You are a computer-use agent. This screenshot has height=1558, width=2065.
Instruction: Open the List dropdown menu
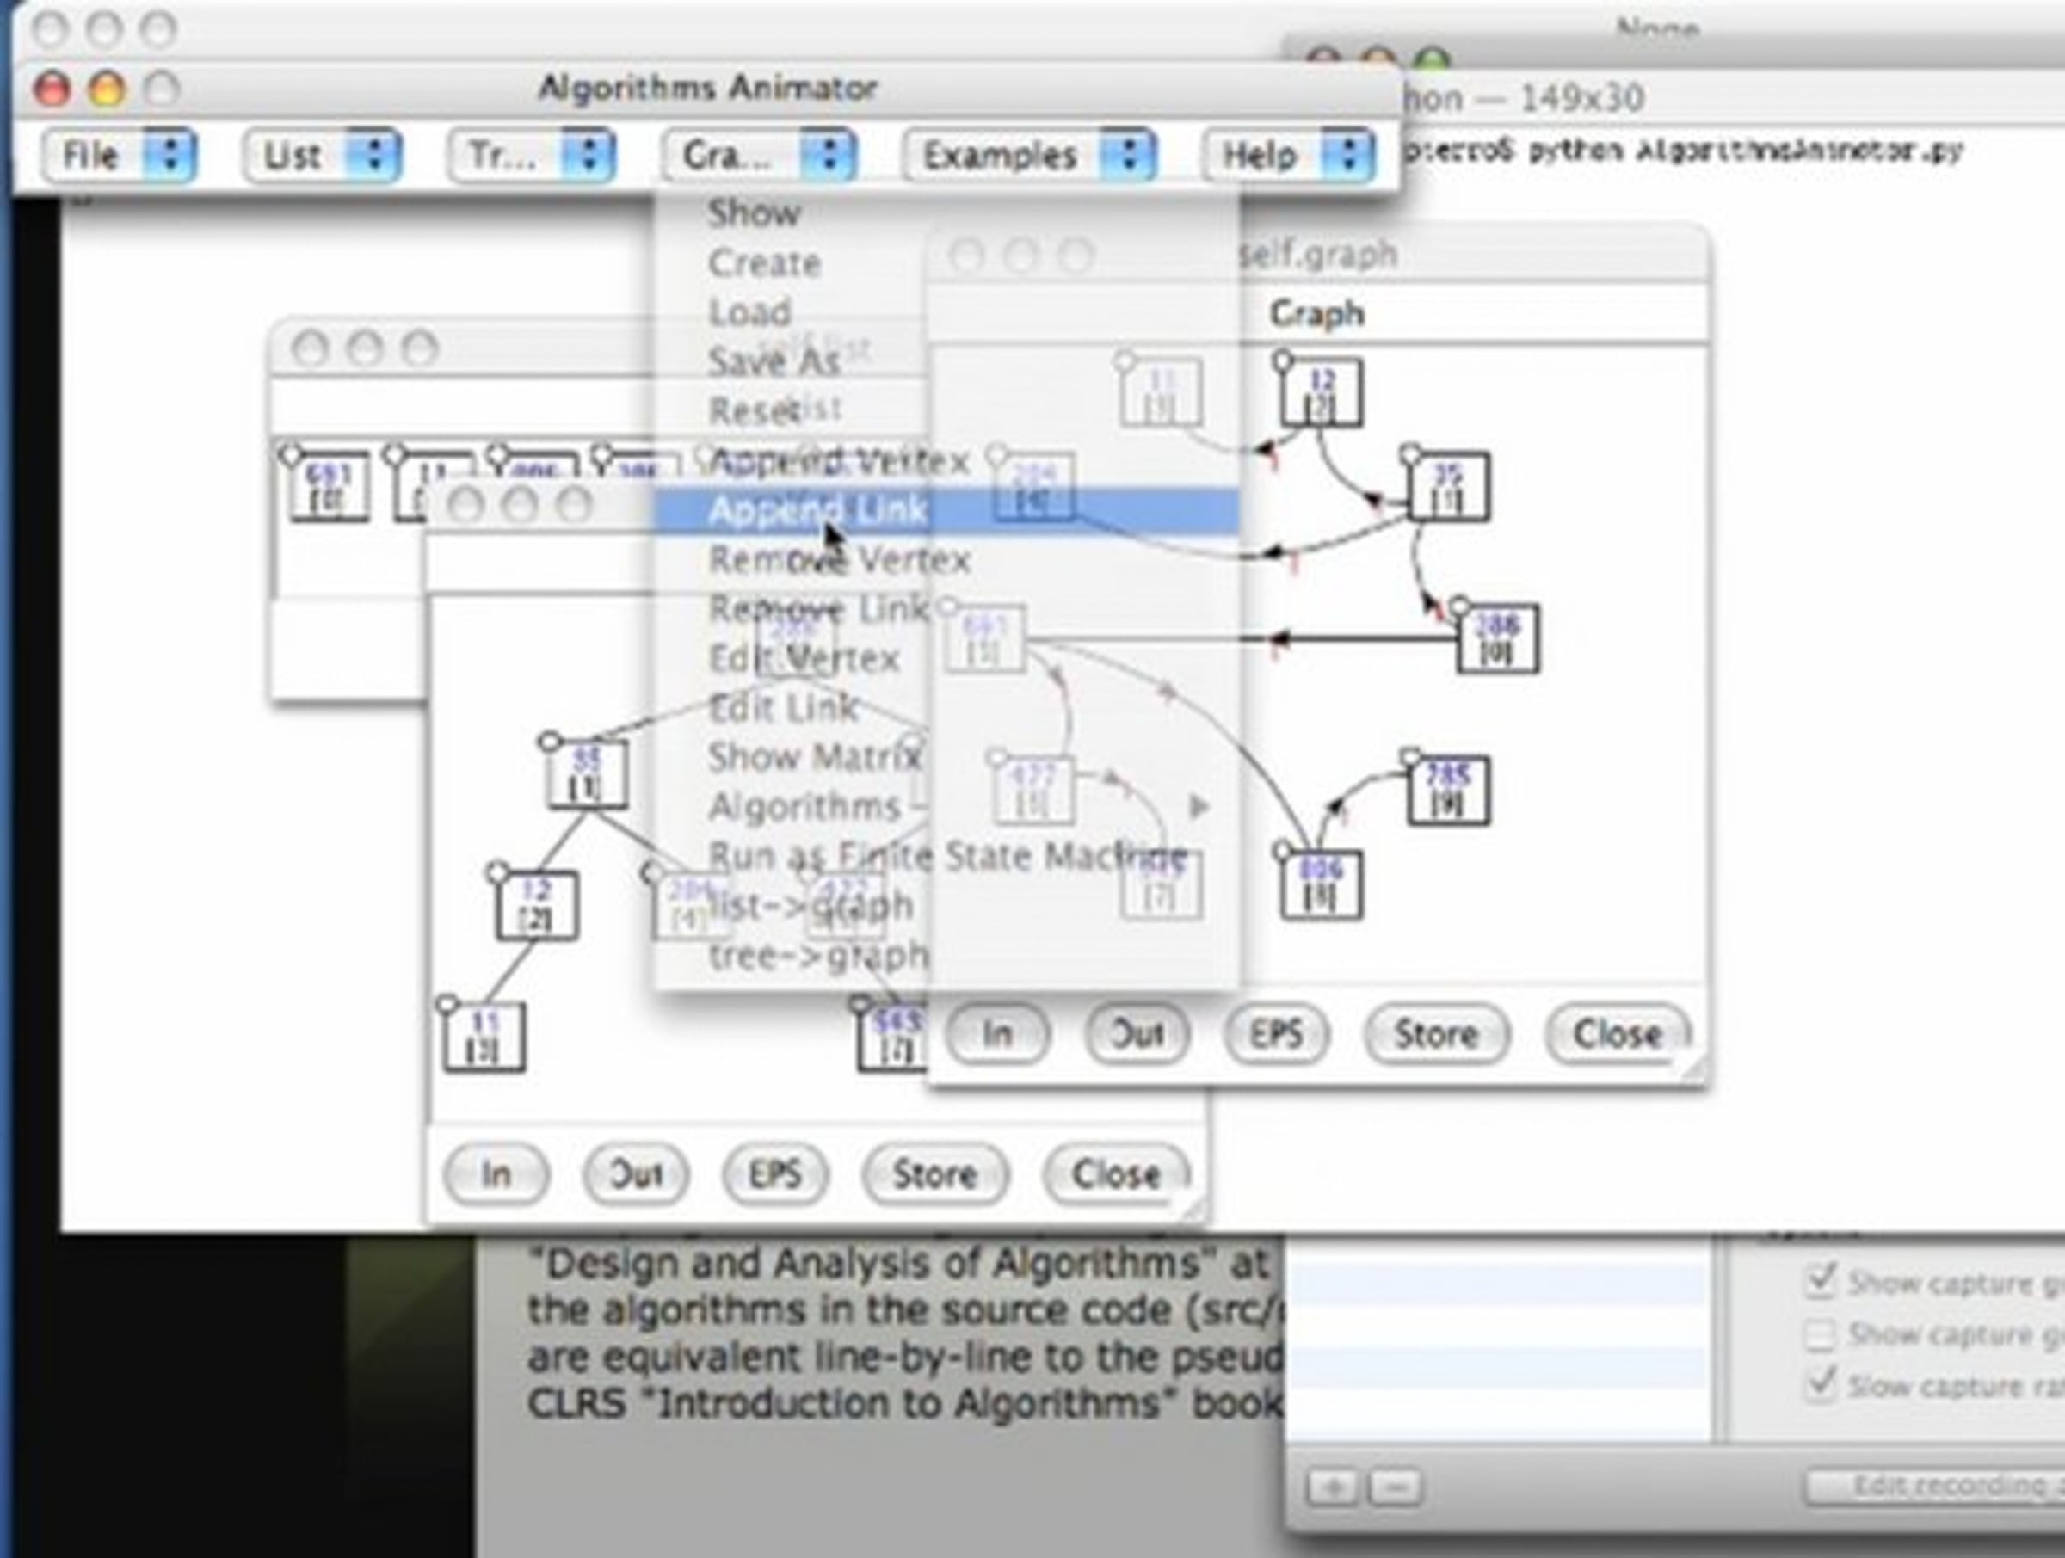click(322, 155)
